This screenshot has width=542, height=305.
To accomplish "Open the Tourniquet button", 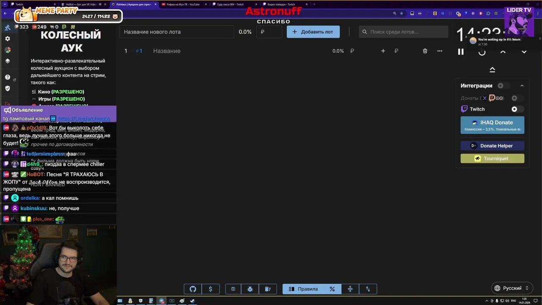I will tap(492, 158).
